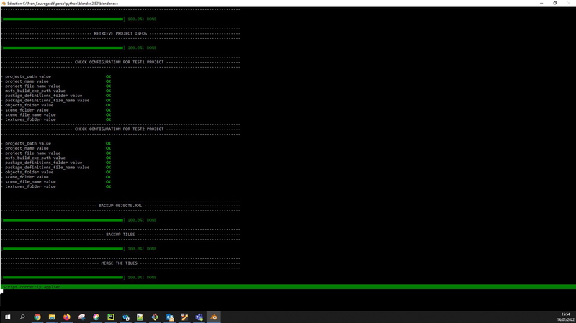The height and width of the screenshot is (323, 576).
Task: Click the BACKUP TILES progress bar
Action: (63, 249)
